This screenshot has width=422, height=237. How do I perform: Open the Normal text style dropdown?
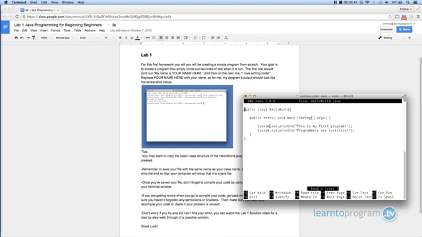[x=65, y=38]
